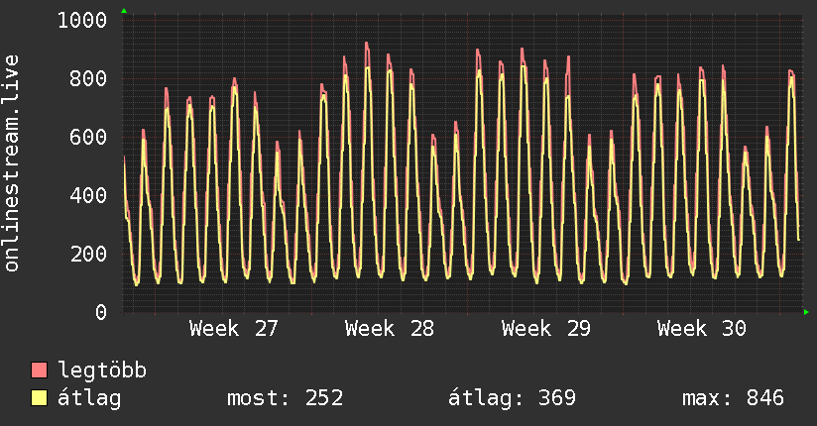Click the 0 y-axis value
The width and height of the screenshot is (817, 426).
pos(101,312)
